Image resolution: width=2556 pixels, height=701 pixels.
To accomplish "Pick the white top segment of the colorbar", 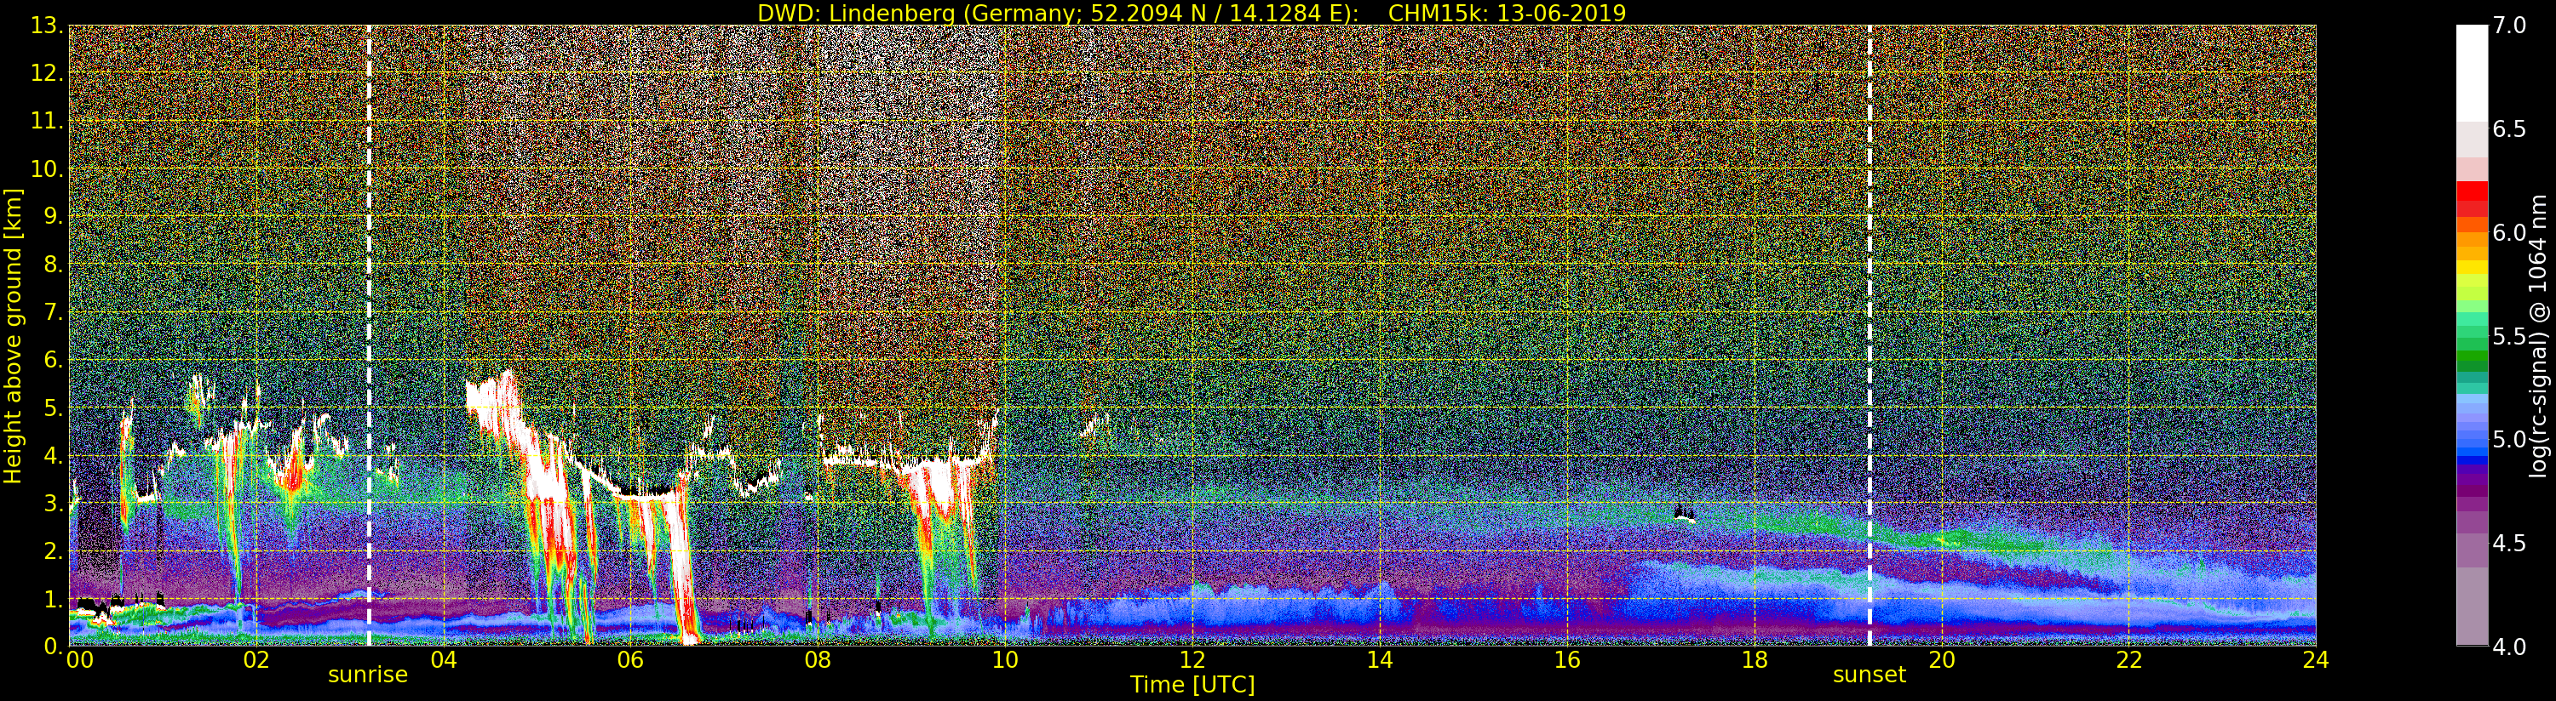I will click(x=2472, y=72).
